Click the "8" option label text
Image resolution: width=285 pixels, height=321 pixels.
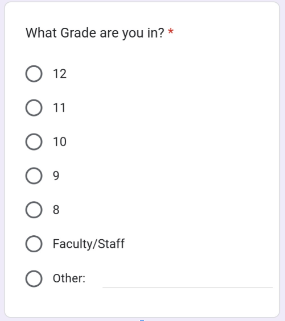coord(56,210)
